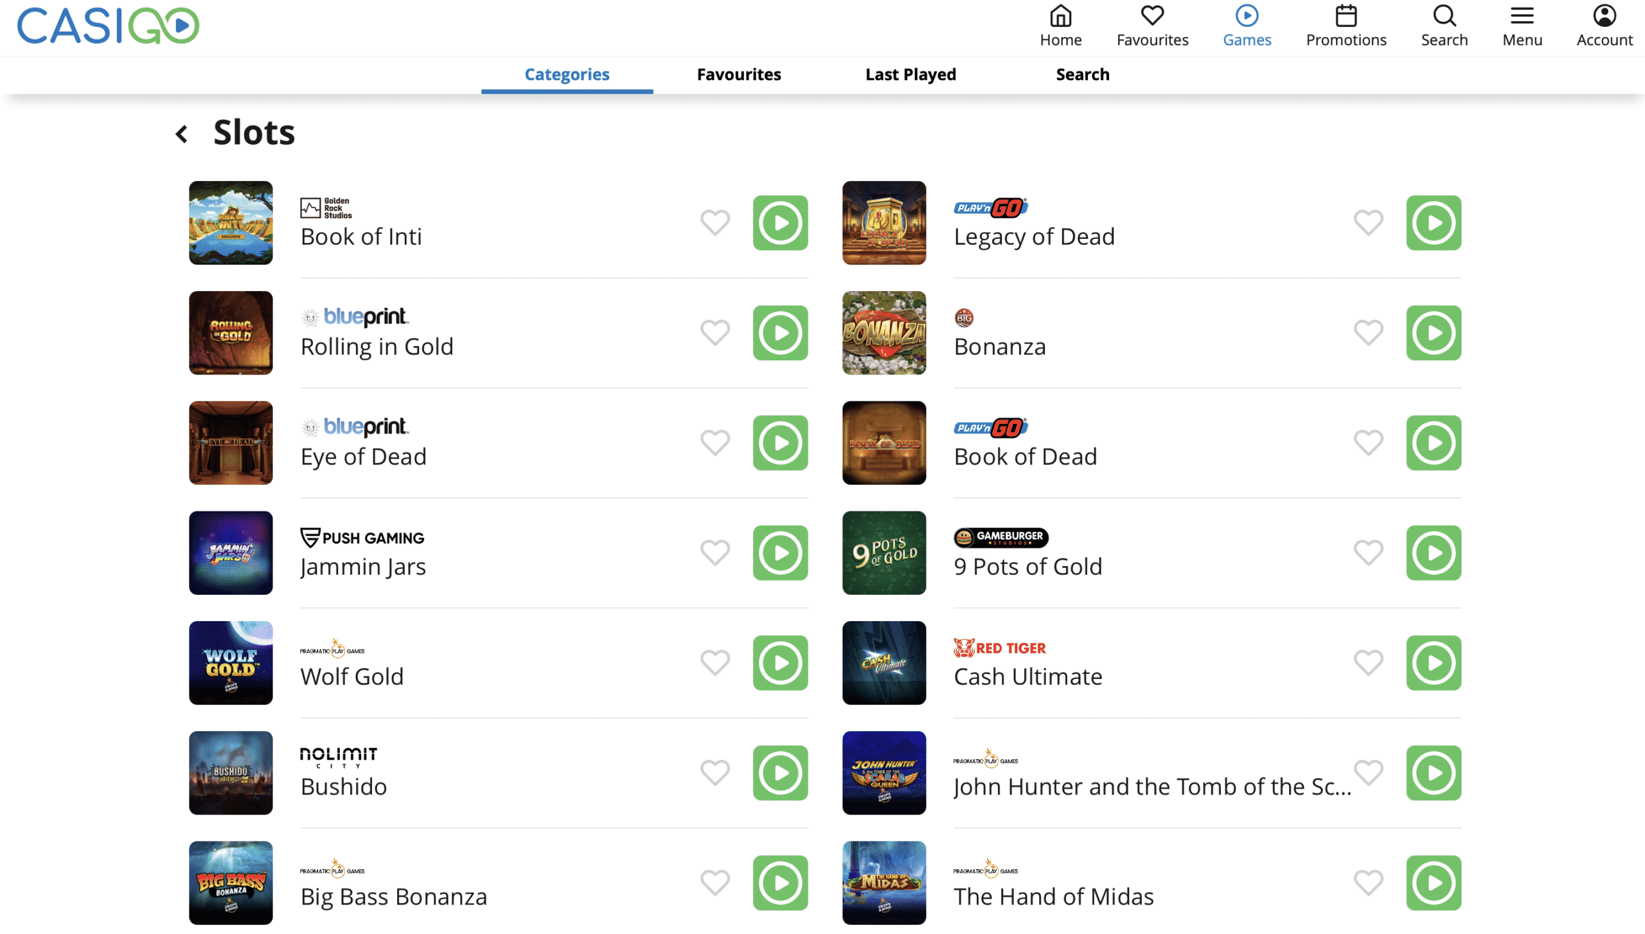
Task: Switch to the Favourites sub-tab
Action: coord(739,75)
